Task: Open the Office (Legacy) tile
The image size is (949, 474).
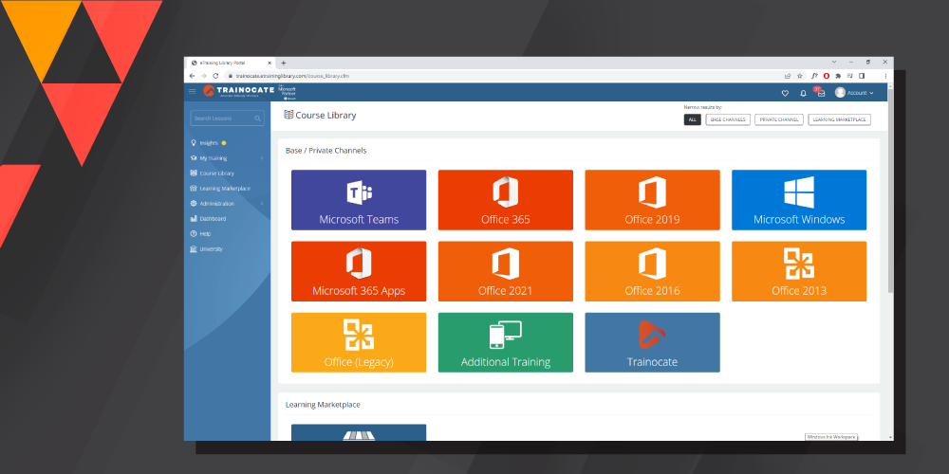Action: point(359,343)
